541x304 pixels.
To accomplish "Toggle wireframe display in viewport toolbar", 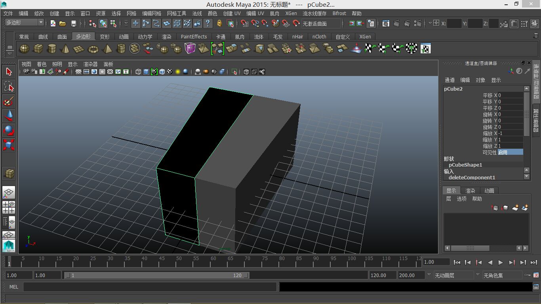I will point(138,72).
